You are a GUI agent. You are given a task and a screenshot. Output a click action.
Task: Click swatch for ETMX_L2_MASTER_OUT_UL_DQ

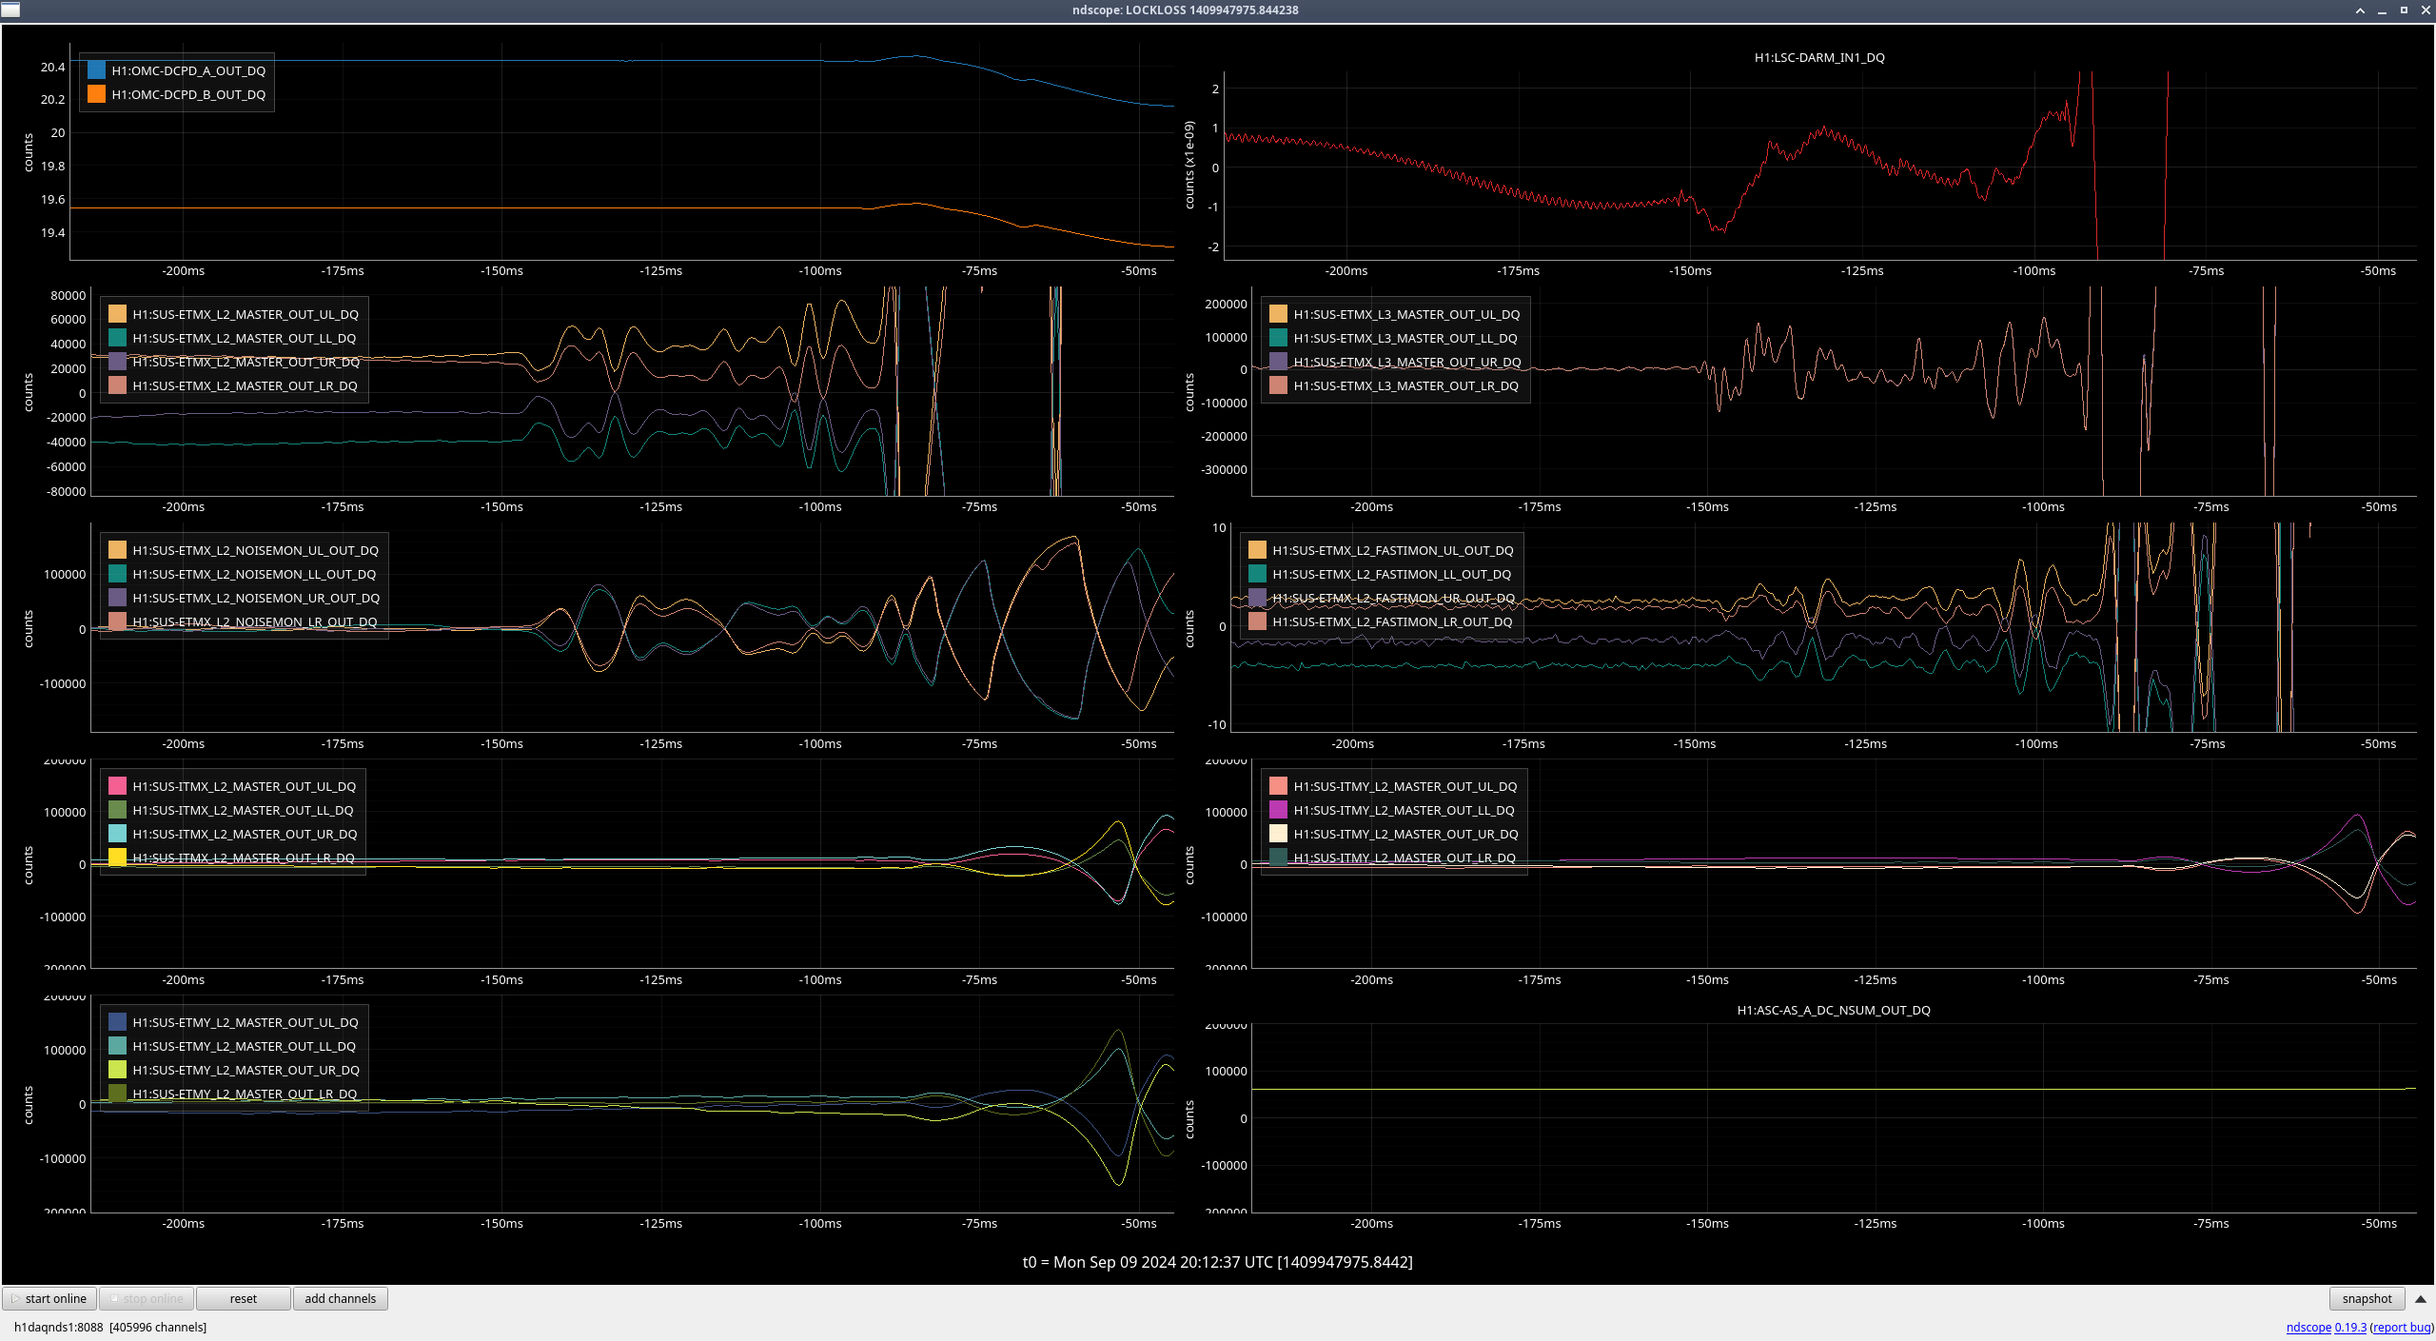tap(117, 314)
